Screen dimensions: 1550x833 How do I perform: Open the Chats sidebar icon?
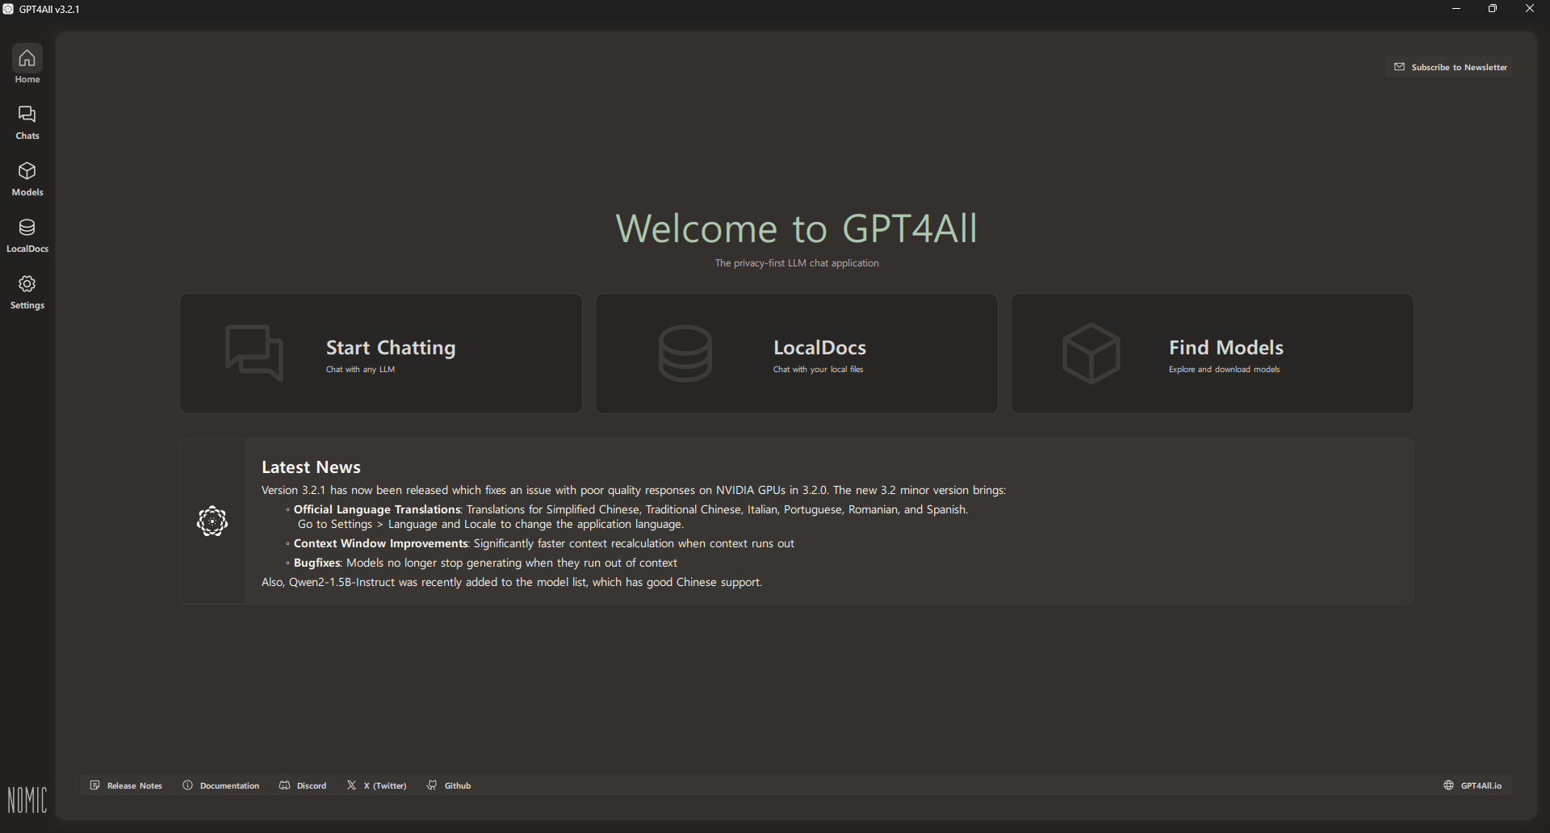coord(27,115)
